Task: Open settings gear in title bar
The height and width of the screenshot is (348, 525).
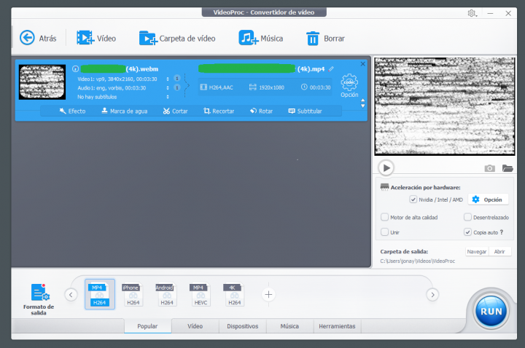Action: click(472, 13)
